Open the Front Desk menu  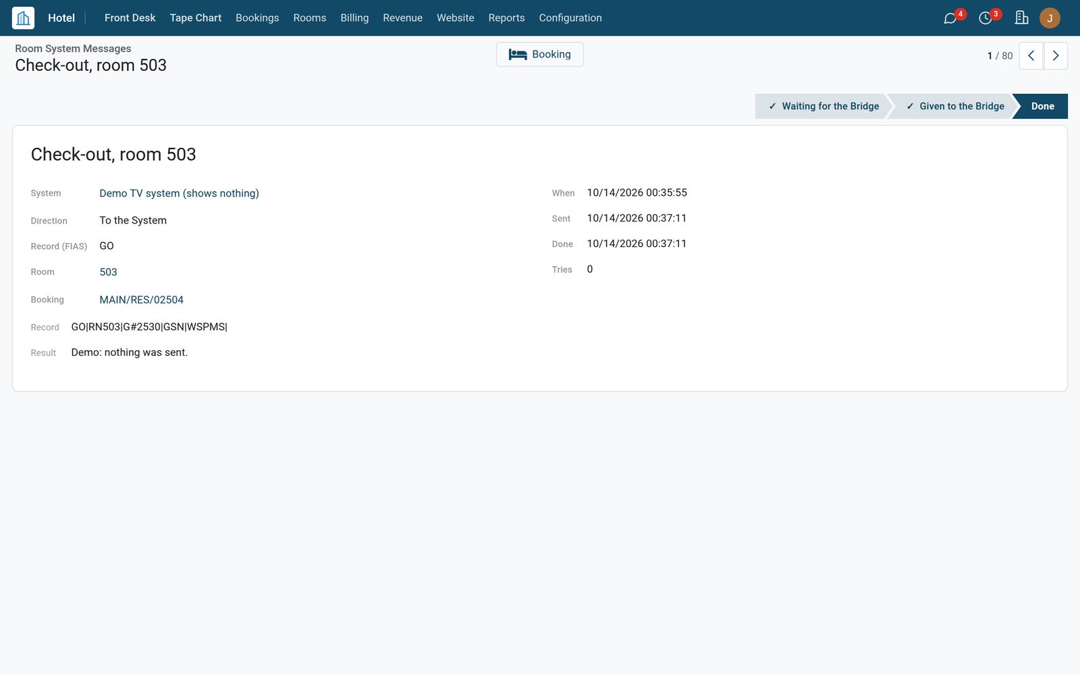[130, 18]
